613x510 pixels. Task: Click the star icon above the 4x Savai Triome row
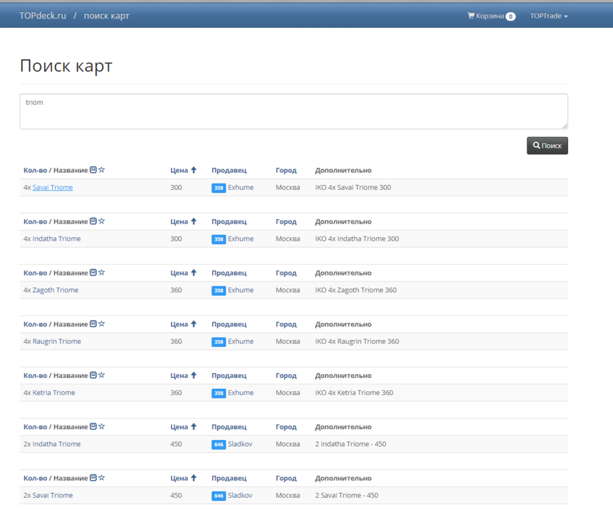(x=101, y=170)
